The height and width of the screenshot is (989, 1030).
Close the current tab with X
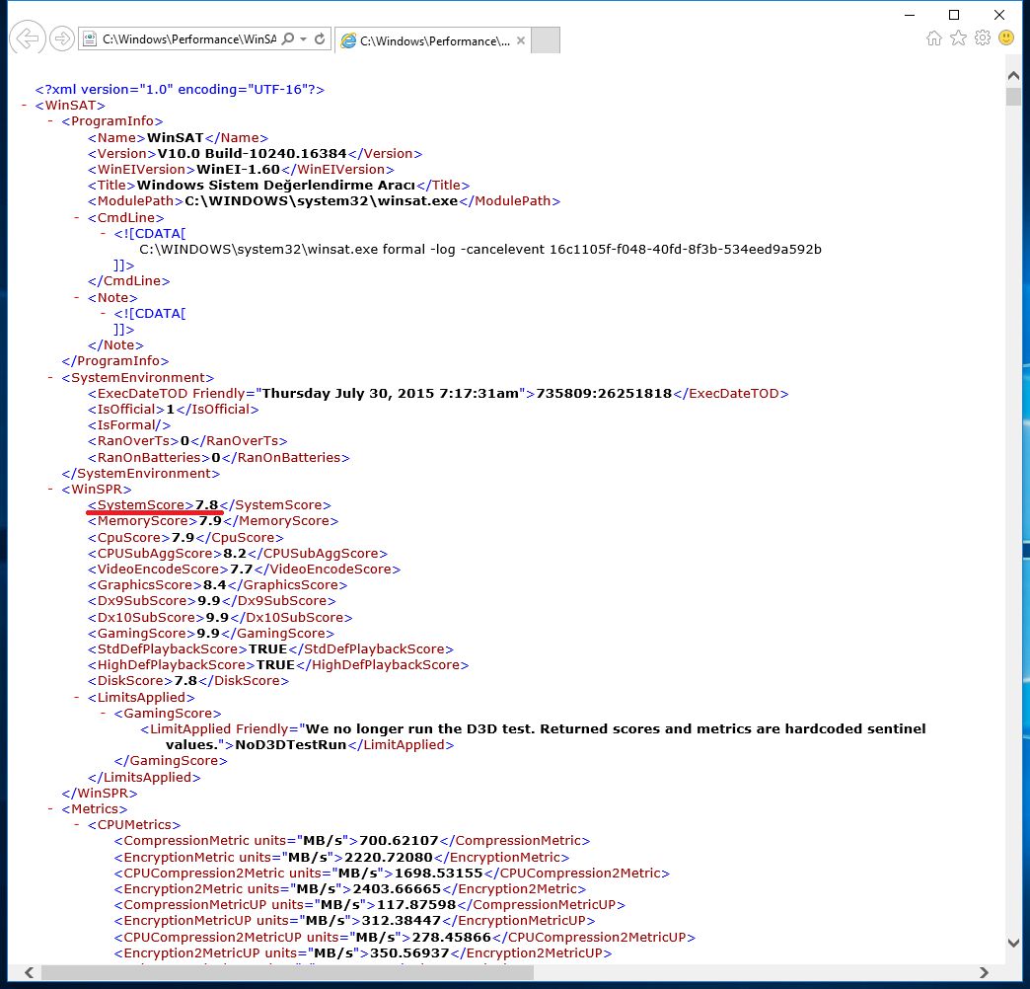(519, 40)
